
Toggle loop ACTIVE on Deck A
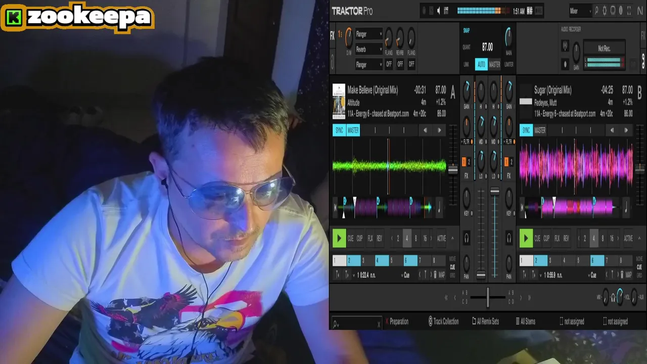(441, 238)
